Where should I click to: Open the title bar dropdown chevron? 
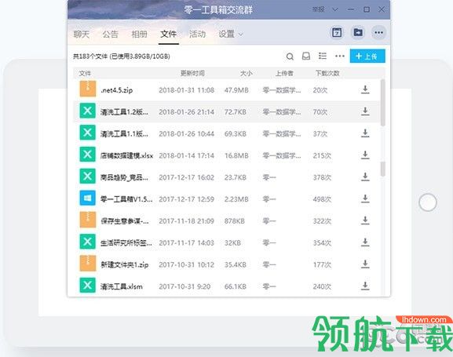click(x=335, y=10)
